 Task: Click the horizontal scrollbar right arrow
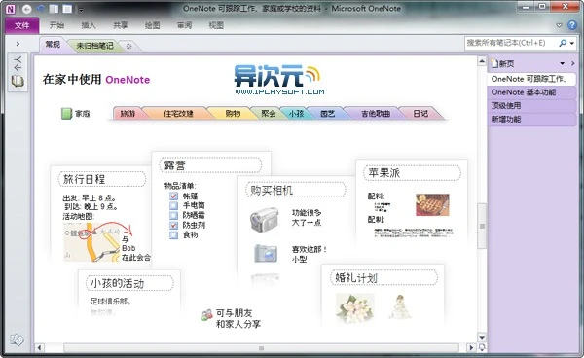(x=471, y=348)
